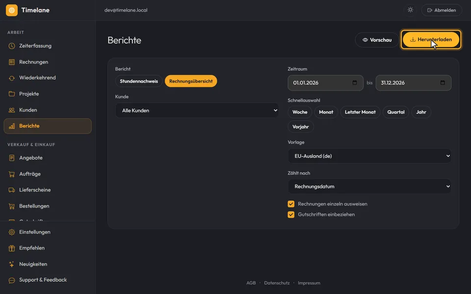Click the Vorschau button
471x294 pixels.
(377, 40)
